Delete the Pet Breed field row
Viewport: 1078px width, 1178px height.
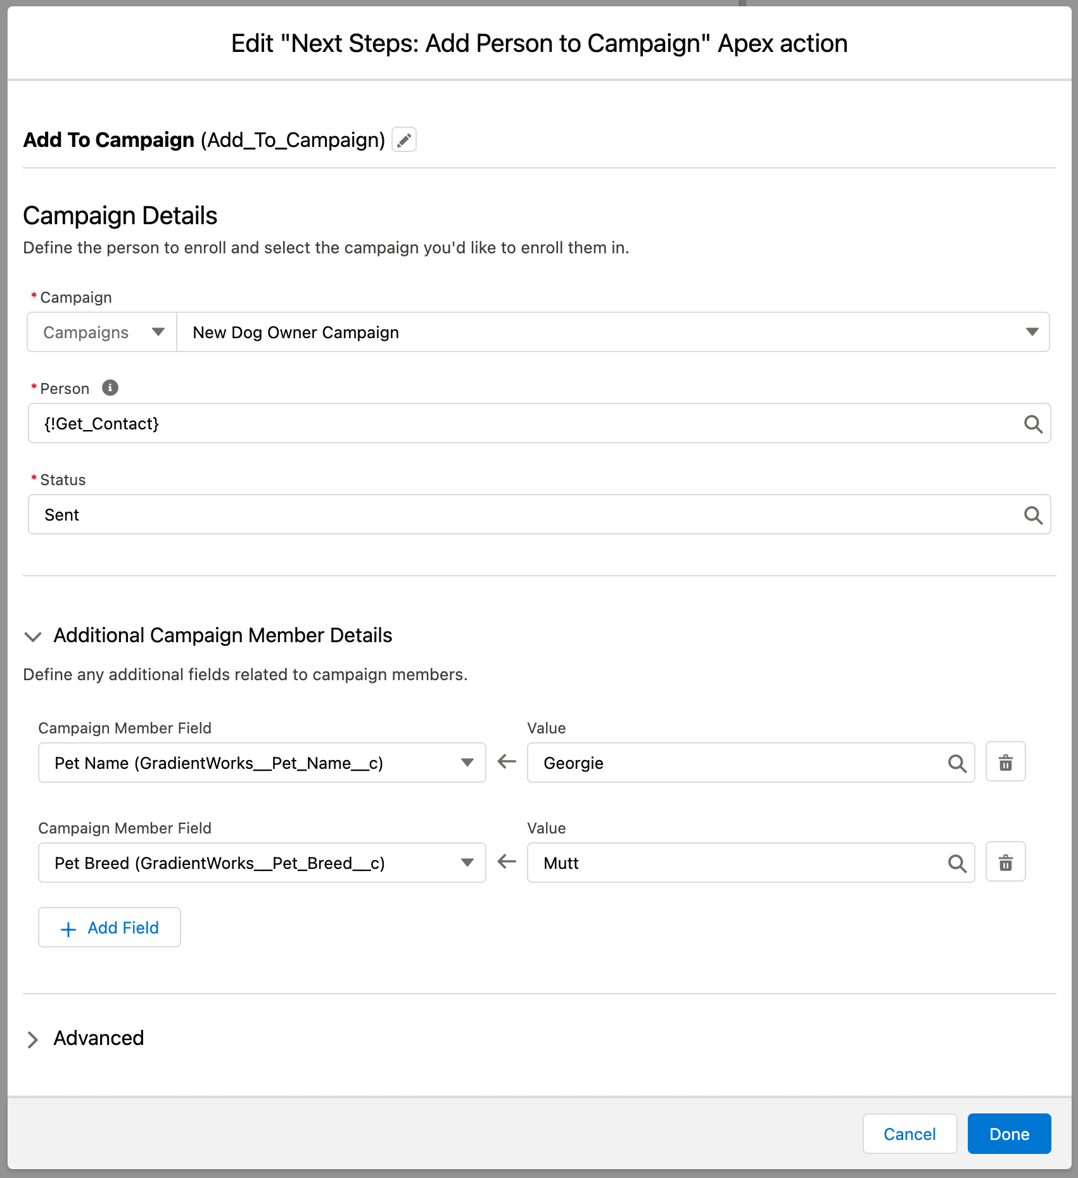pyautogui.click(x=1005, y=863)
